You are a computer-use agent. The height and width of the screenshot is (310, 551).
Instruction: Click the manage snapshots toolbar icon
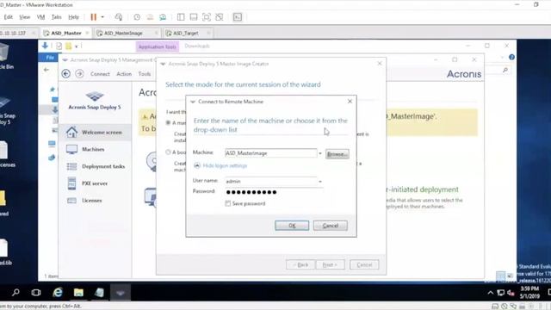click(163, 17)
